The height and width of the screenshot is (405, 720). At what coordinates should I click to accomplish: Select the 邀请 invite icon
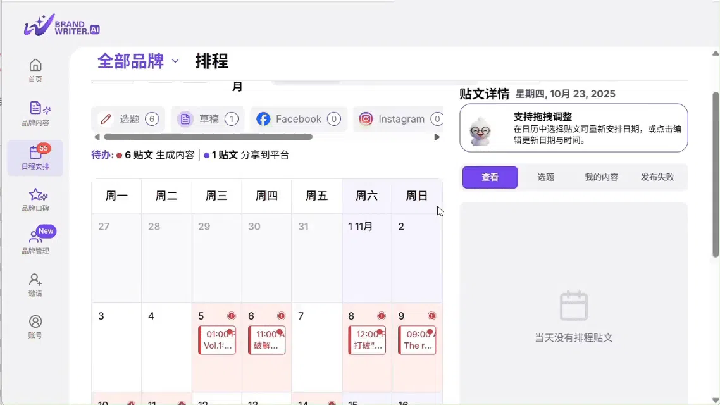[35, 283]
